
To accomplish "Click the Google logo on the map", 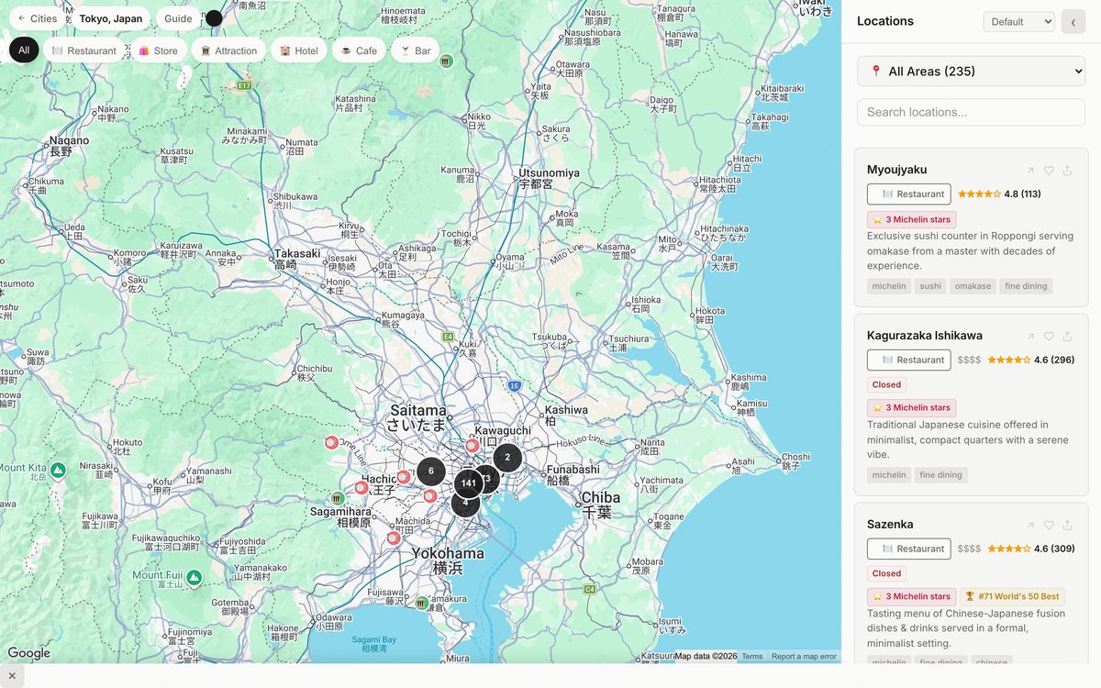I will (x=29, y=653).
